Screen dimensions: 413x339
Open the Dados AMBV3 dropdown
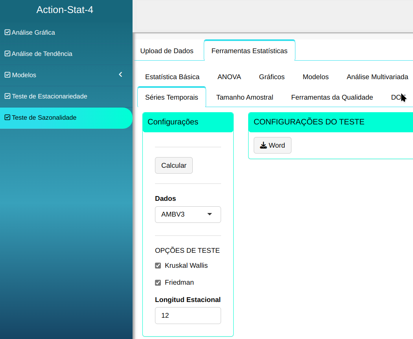[x=188, y=215]
